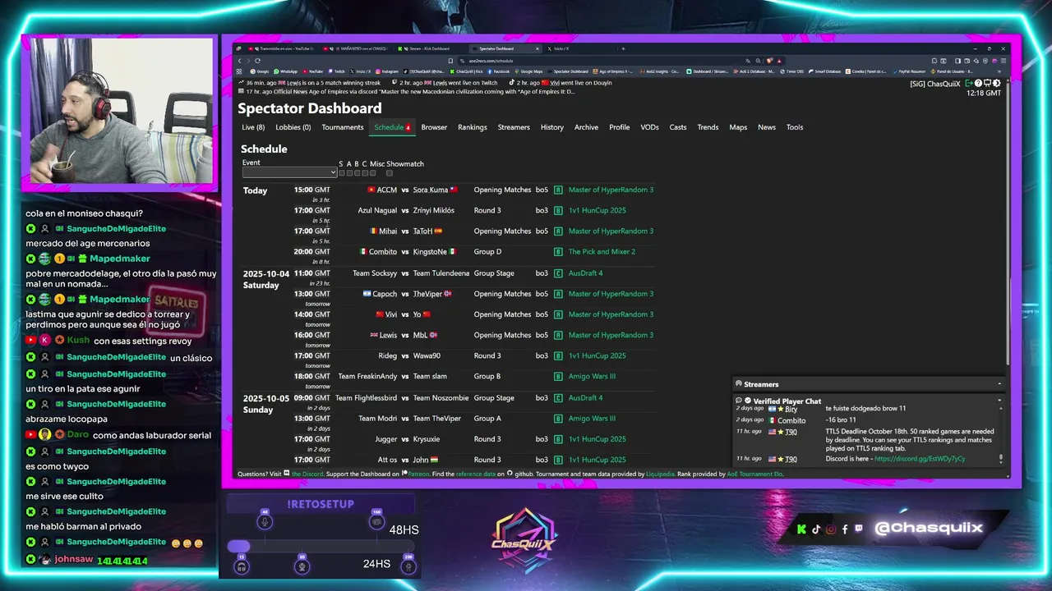Image resolution: width=1052 pixels, height=591 pixels.
Task: Click the logout icon next to ChasQuiiX
Action: tap(969, 84)
